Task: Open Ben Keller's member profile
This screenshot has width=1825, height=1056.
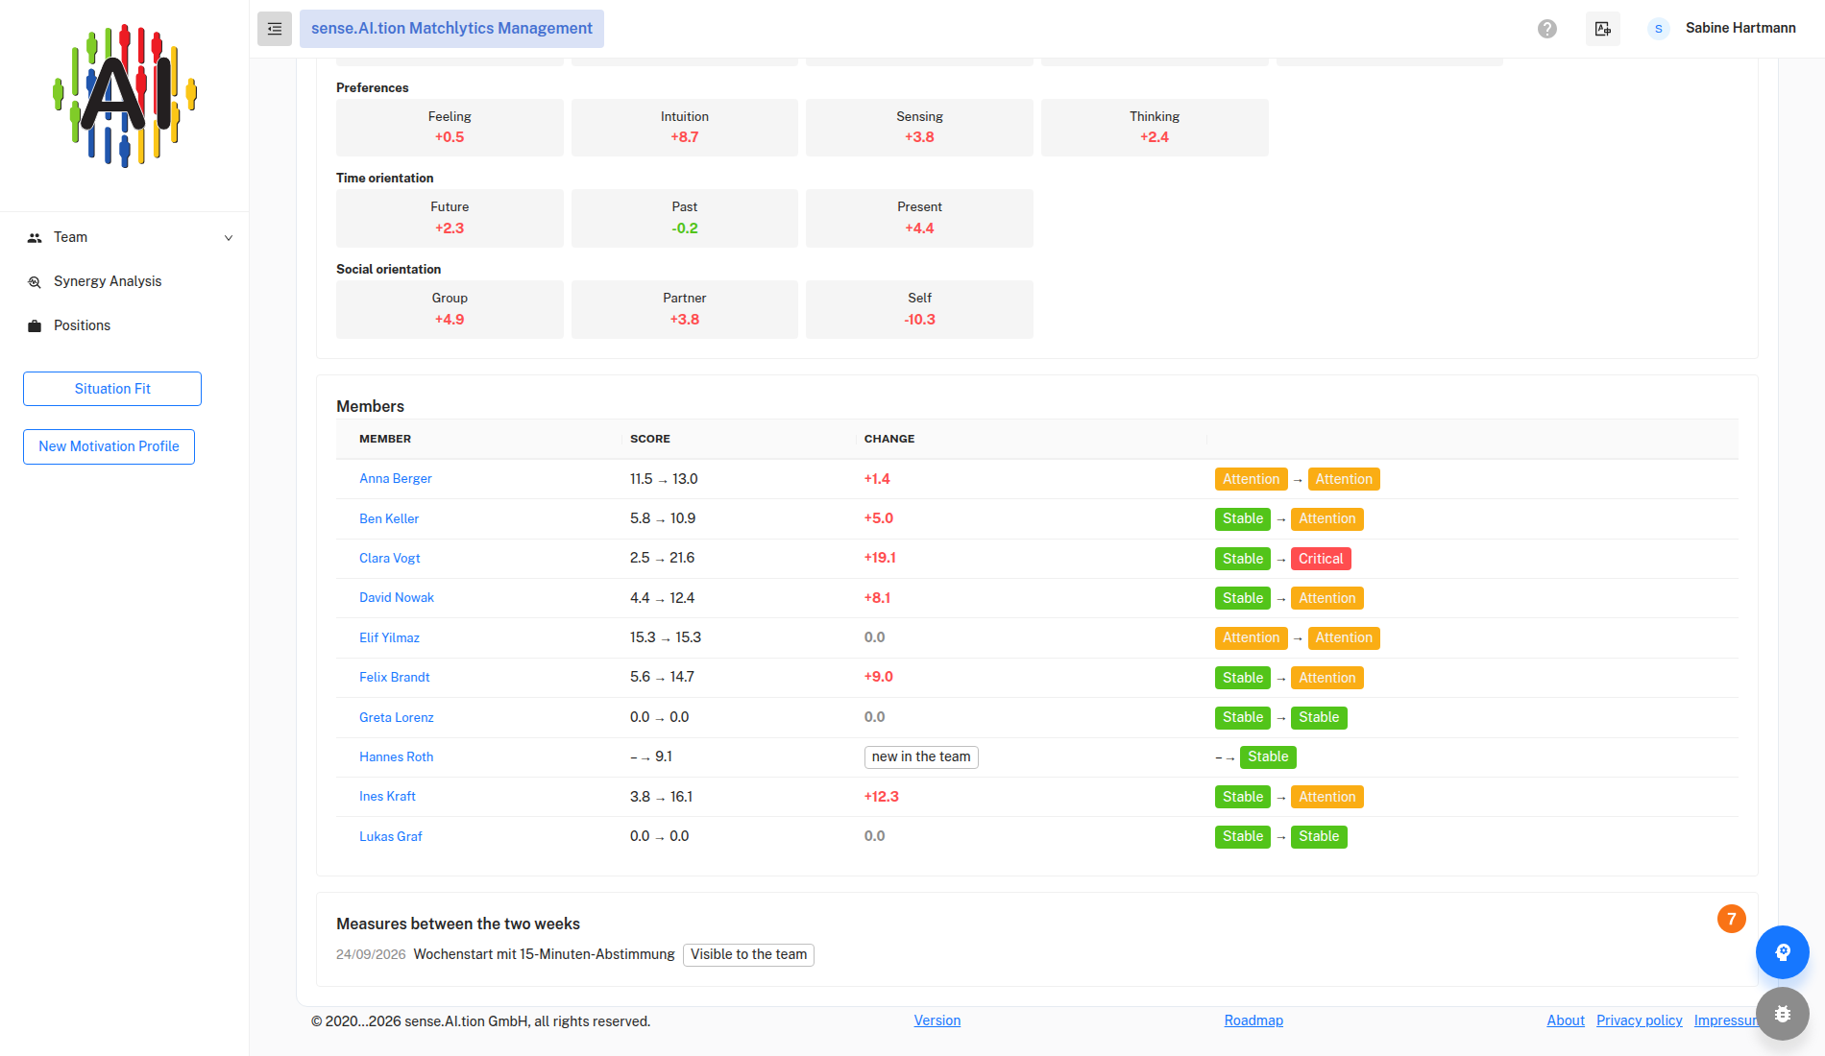Action: click(x=389, y=518)
